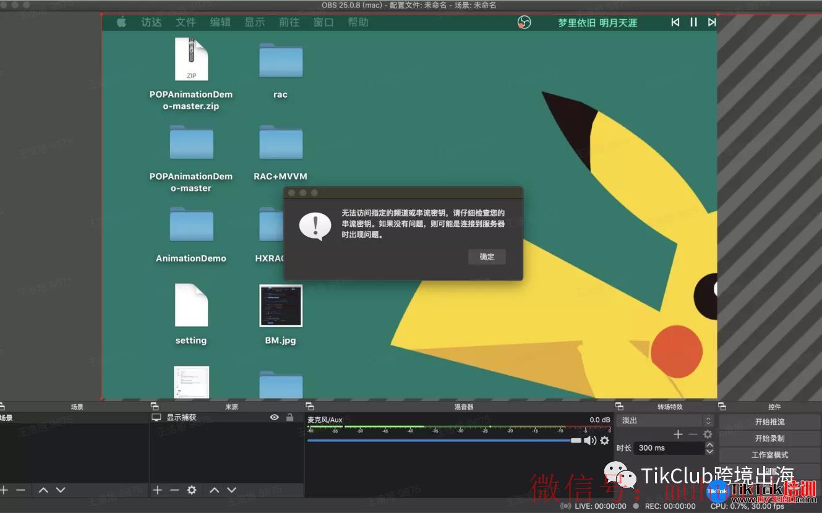822x513 pixels.
Task: Add a new scene with plus icon
Action: coord(4,490)
